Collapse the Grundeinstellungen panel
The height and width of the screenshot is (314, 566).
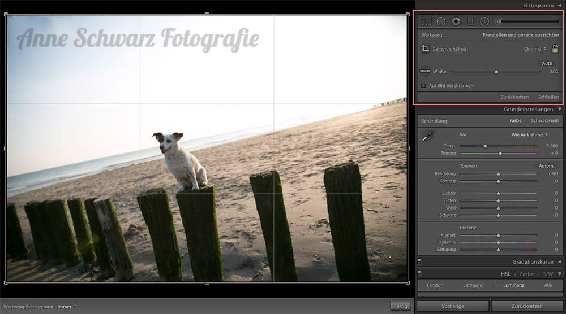point(560,109)
